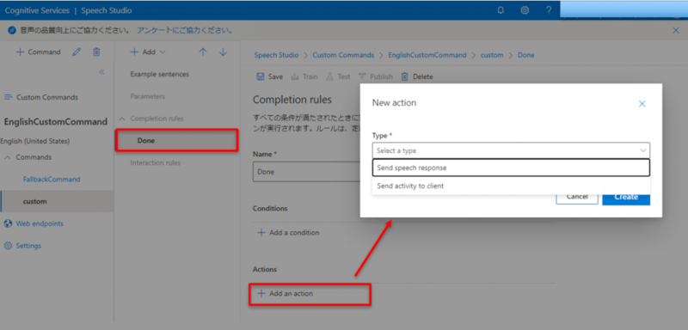This screenshot has height=330, width=688.
Task: Go to Speech Studio breadcrumb
Action: coord(276,55)
